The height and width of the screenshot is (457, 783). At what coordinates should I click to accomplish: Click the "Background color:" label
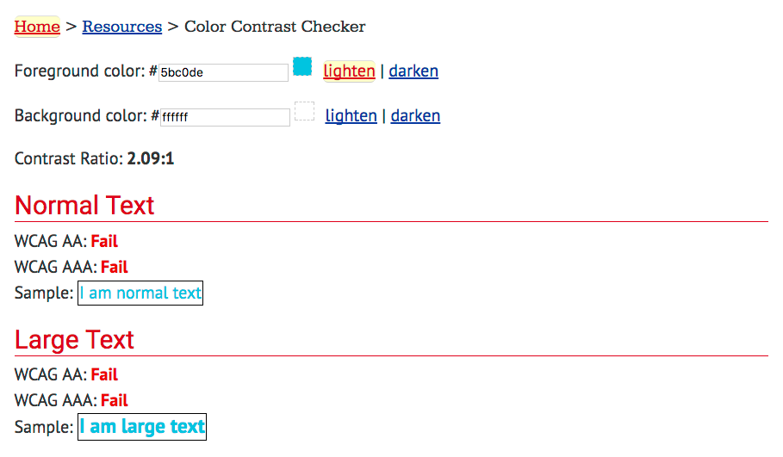point(80,115)
